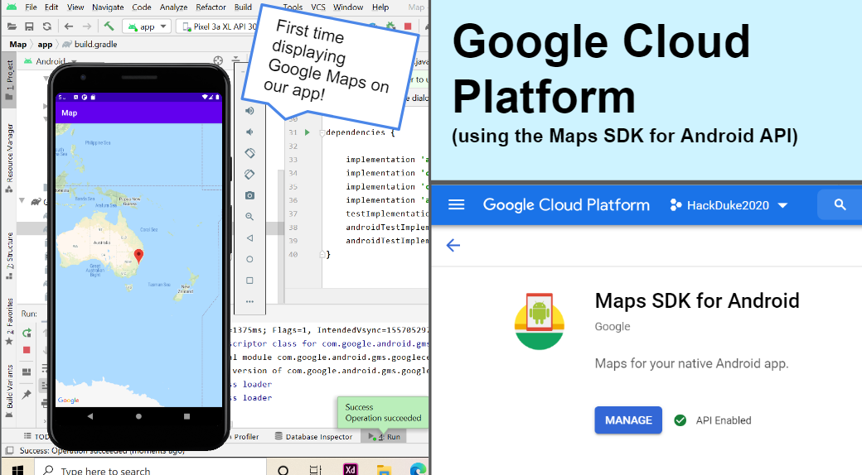Click the square Overview icon in emulator toolbar

point(249,281)
